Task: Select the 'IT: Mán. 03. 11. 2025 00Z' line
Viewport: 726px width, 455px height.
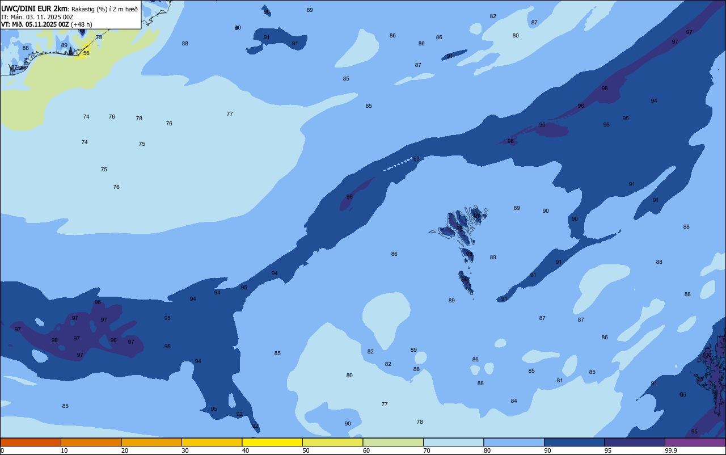Action: click(x=37, y=16)
